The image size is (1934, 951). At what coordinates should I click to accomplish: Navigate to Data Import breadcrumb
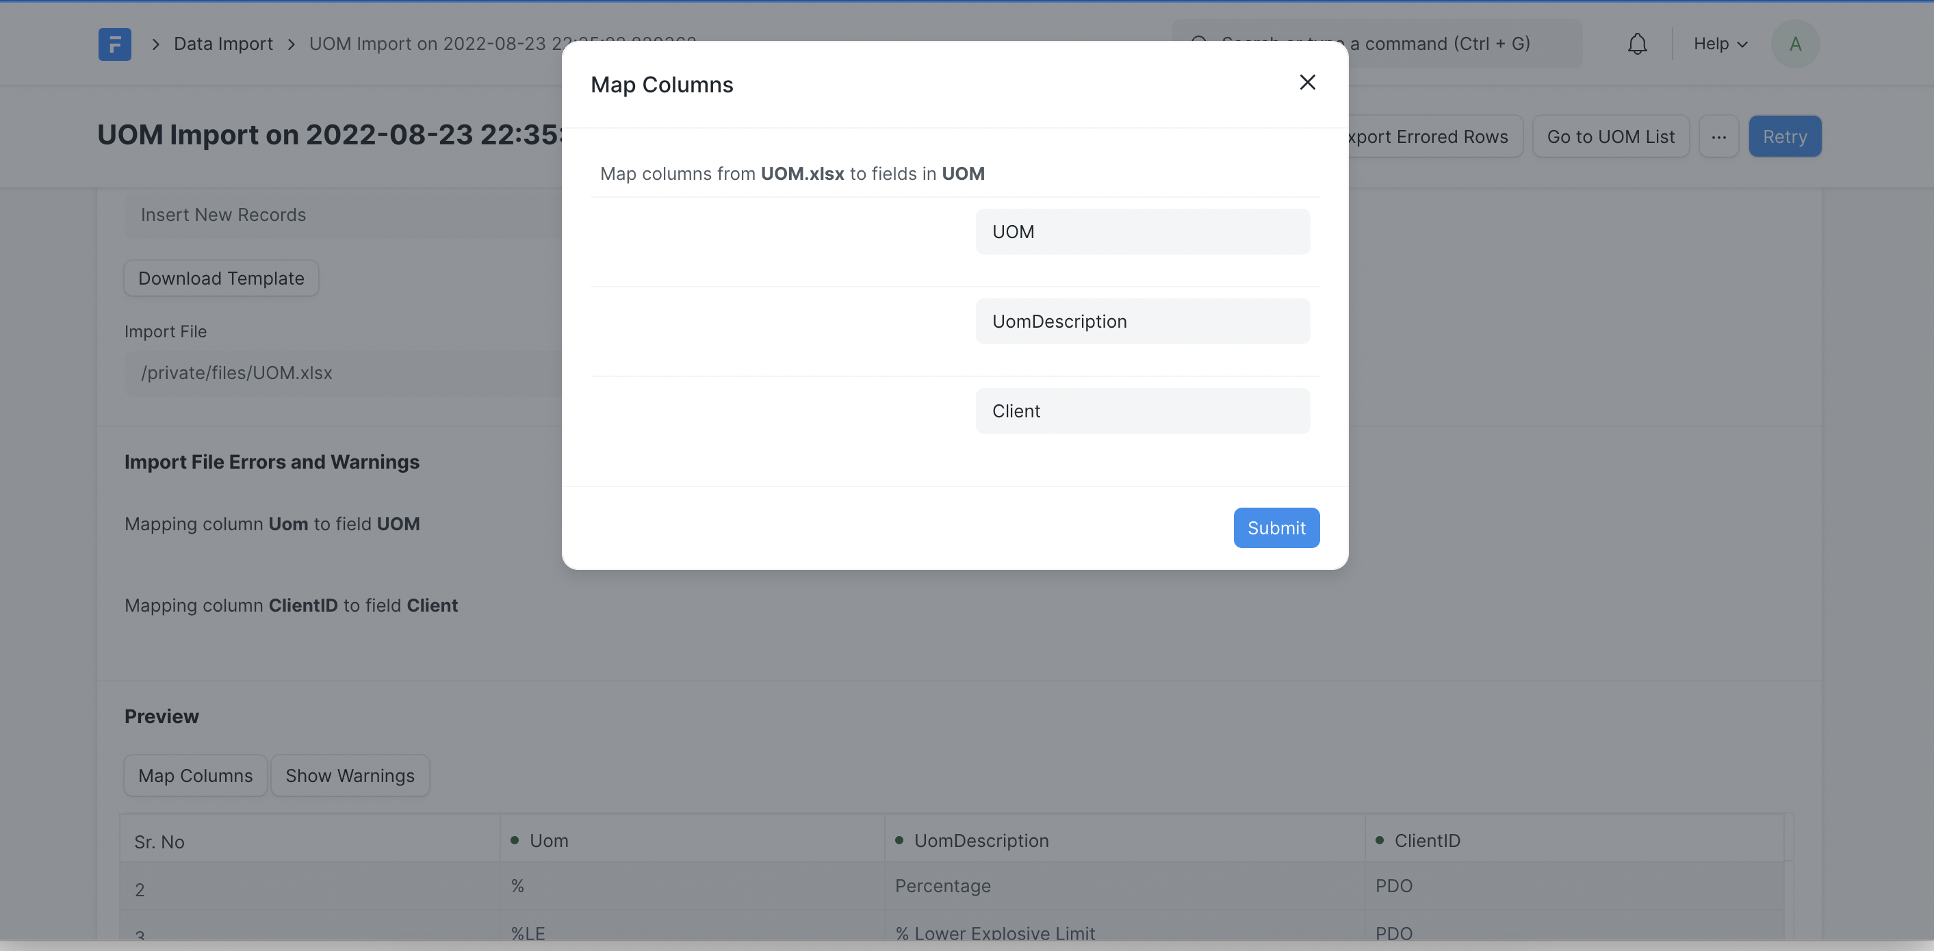[223, 44]
